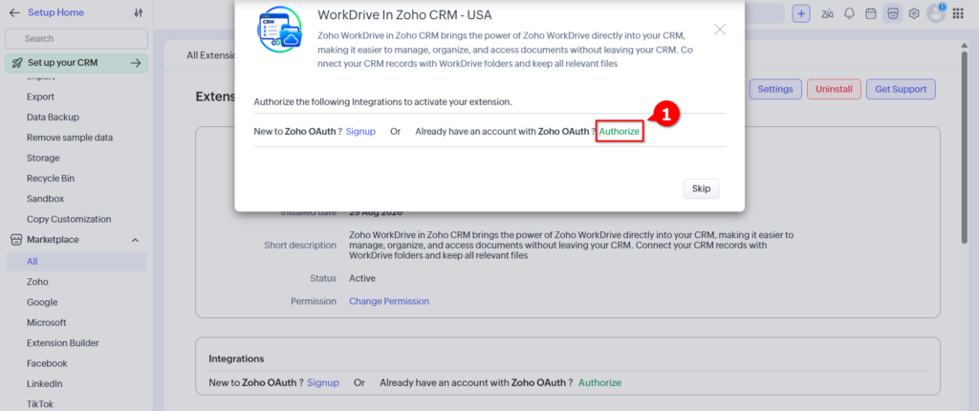This screenshot has height=411, width=979.
Task: Click Signup link in the dialog
Action: point(360,132)
